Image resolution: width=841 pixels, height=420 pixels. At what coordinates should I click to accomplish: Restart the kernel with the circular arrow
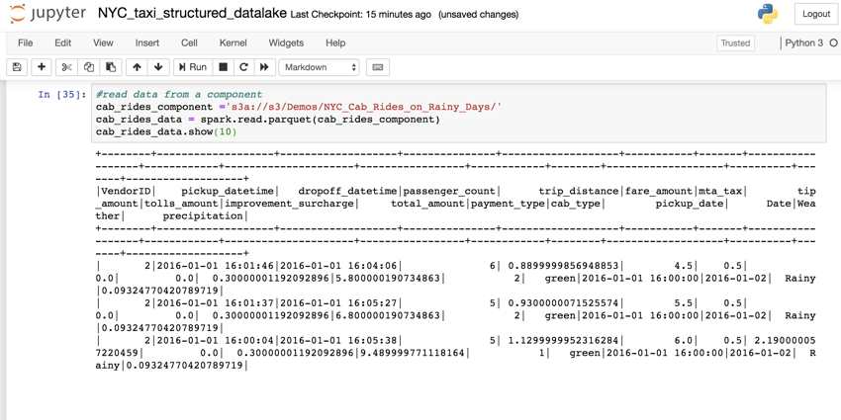click(243, 67)
